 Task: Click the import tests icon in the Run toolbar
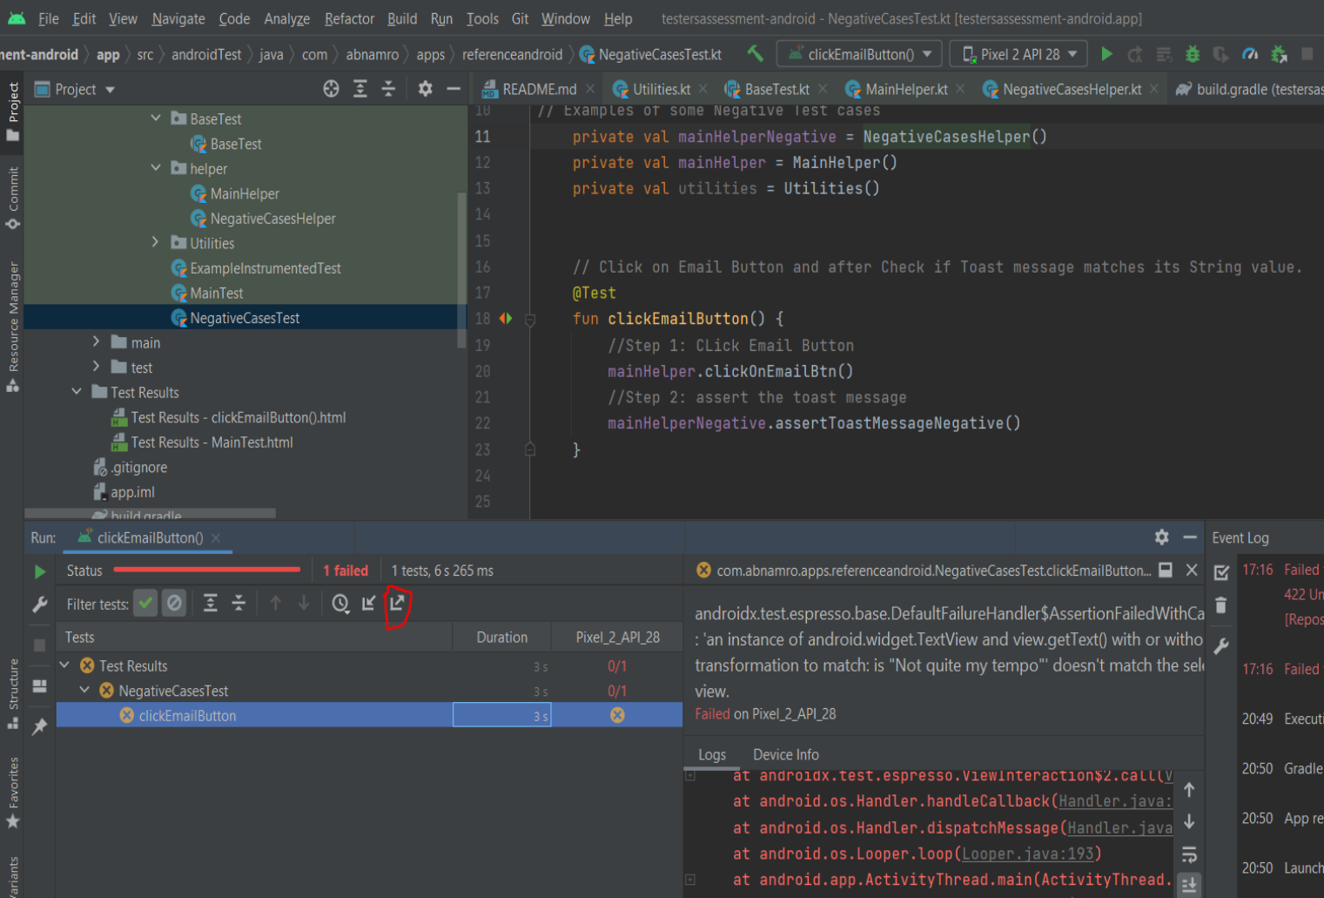click(369, 603)
